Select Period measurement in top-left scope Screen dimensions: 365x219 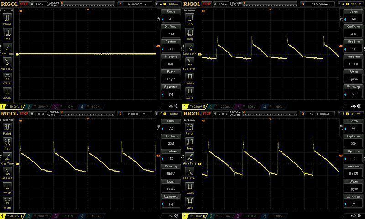[7, 19]
